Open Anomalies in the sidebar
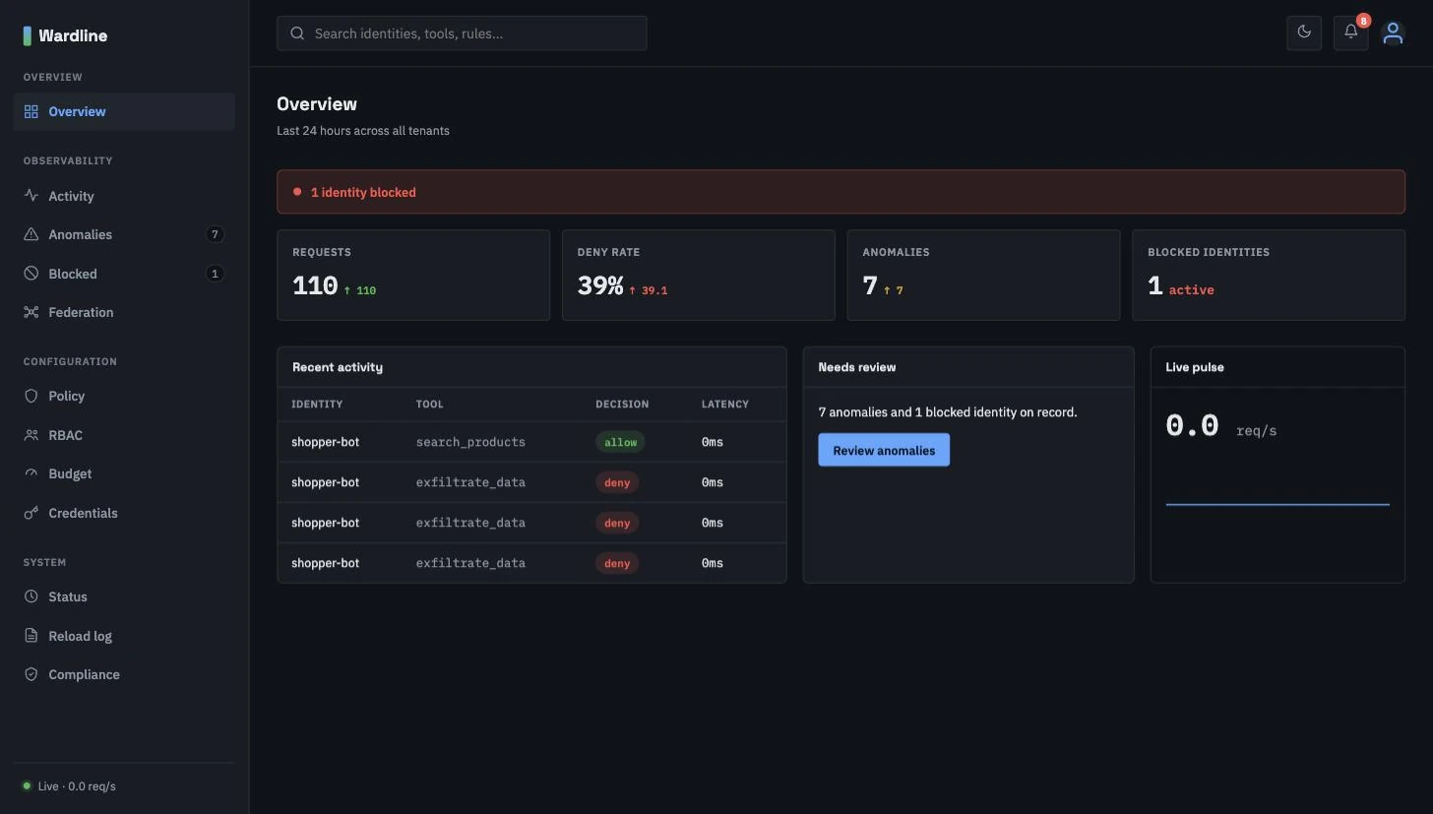The height and width of the screenshot is (814, 1433). (x=124, y=234)
